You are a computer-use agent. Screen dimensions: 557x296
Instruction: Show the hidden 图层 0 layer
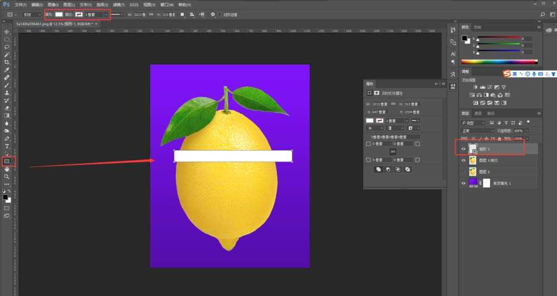click(x=463, y=171)
